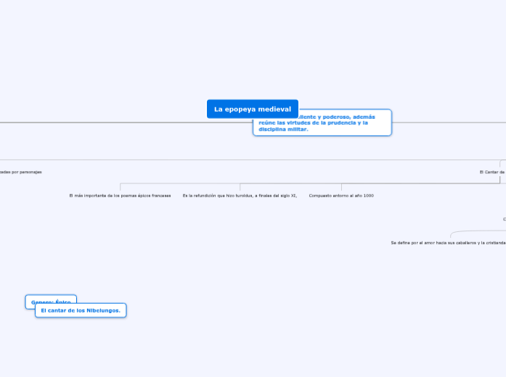This screenshot has width=506, height=377.
Task: Click blank canvas below 'El cantar de los Nibelungos.'
Action: coord(81,348)
